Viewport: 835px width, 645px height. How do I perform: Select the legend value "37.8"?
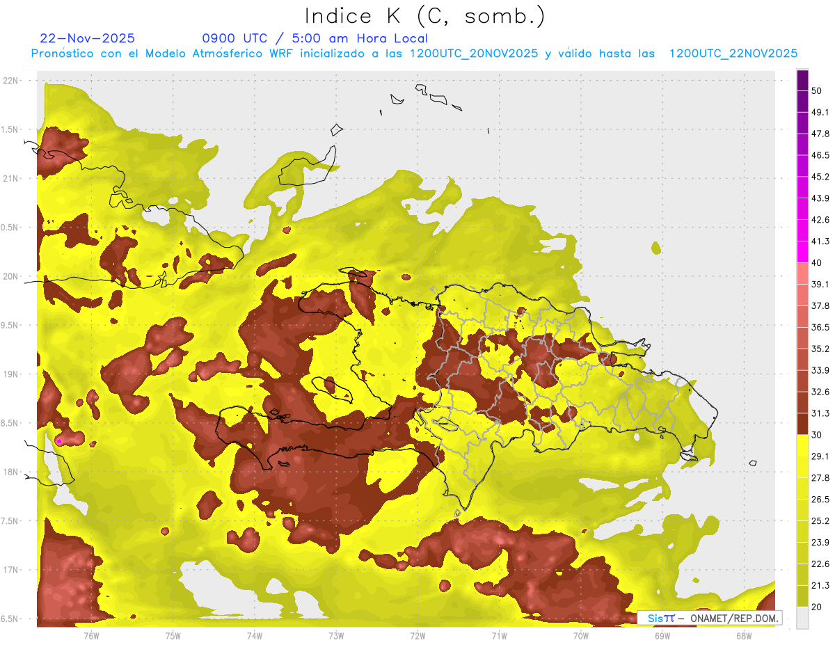[x=820, y=306]
